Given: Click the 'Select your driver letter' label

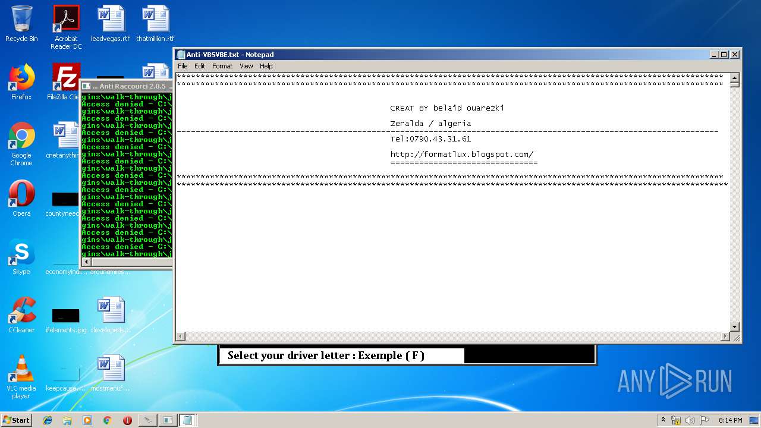Looking at the screenshot, I should (x=326, y=355).
